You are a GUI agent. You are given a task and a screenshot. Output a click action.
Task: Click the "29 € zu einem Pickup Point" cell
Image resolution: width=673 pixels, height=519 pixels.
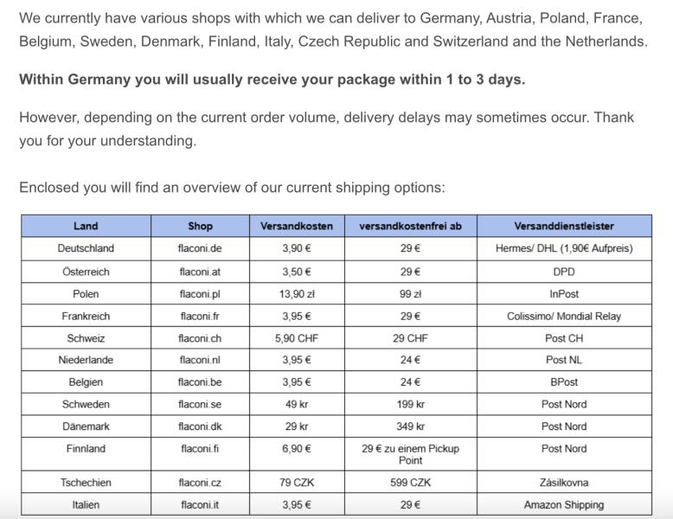(410, 454)
